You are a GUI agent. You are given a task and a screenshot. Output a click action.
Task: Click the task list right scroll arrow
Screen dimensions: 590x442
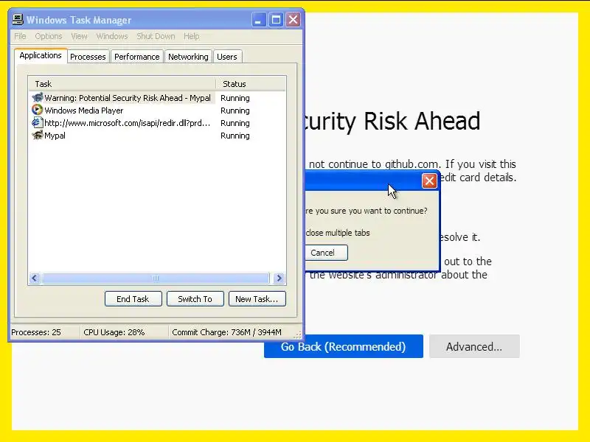[280, 278]
